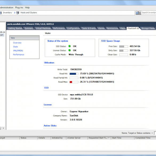Viewport: 156px width, 156px height.
Task: Click the paris.sandisk.com host title
Action: click(31, 24)
